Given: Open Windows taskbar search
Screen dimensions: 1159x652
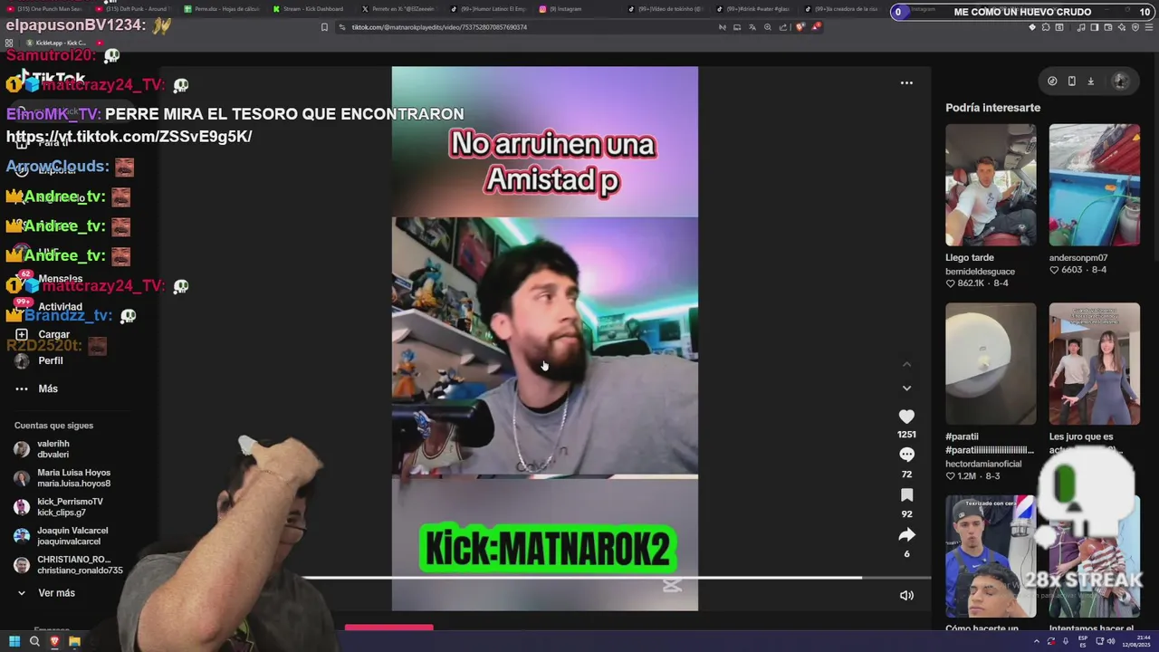Looking at the screenshot, I should click(x=34, y=641).
